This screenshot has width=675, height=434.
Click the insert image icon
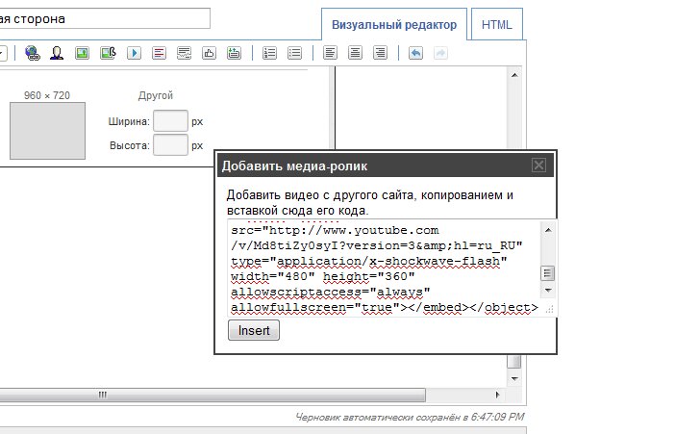pyautogui.click(x=83, y=53)
